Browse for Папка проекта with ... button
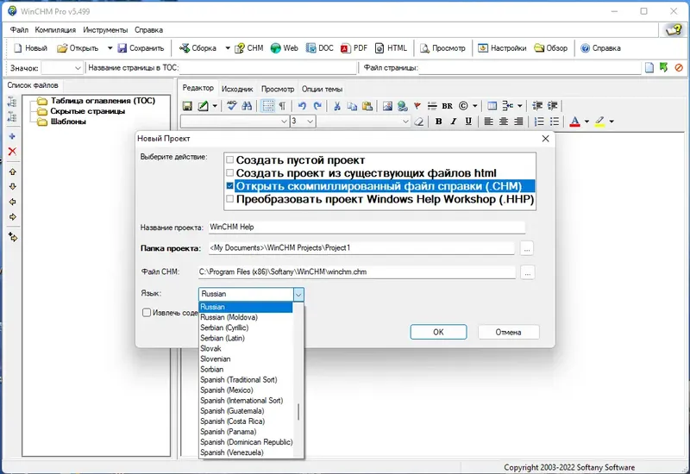Image resolution: width=690 pixels, height=474 pixels. (527, 248)
